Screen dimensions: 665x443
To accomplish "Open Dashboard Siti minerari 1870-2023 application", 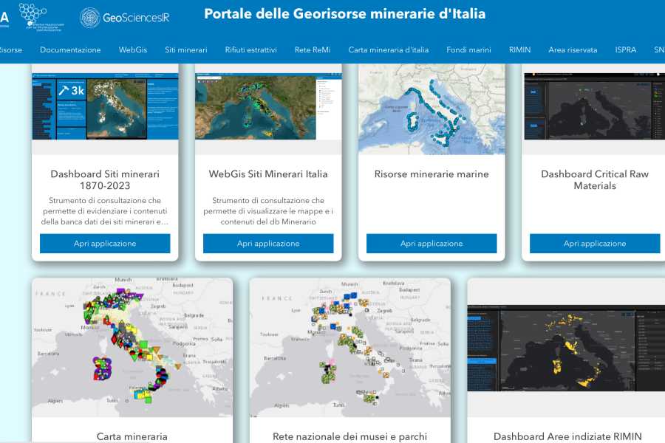I will pyautogui.click(x=105, y=244).
